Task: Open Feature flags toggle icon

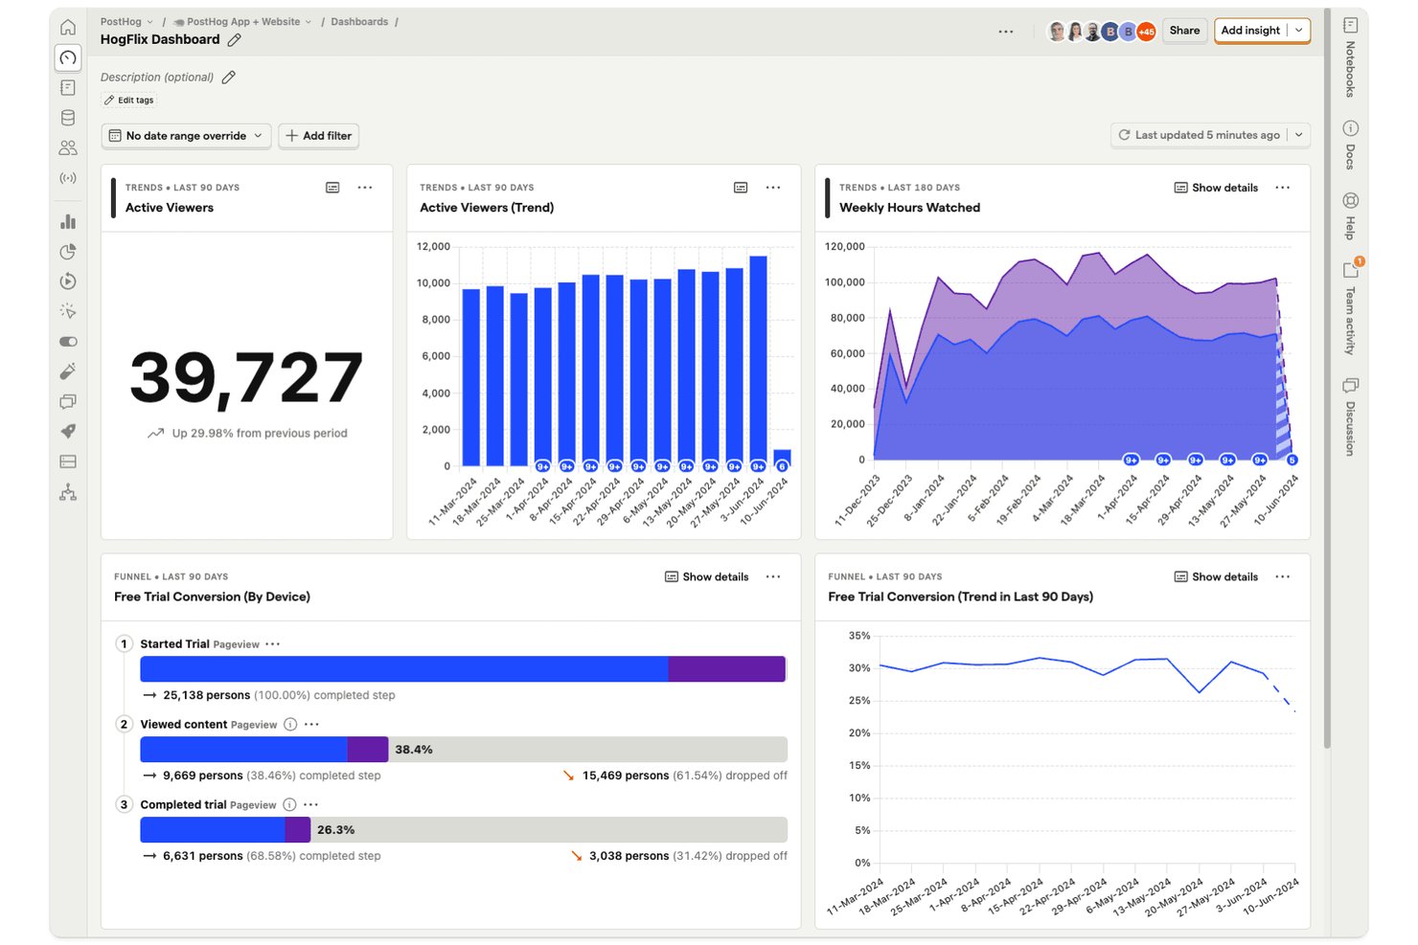Action: tap(68, 342)
